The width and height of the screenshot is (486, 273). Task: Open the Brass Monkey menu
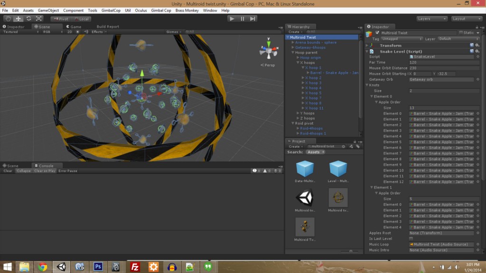tap(187, 10)
